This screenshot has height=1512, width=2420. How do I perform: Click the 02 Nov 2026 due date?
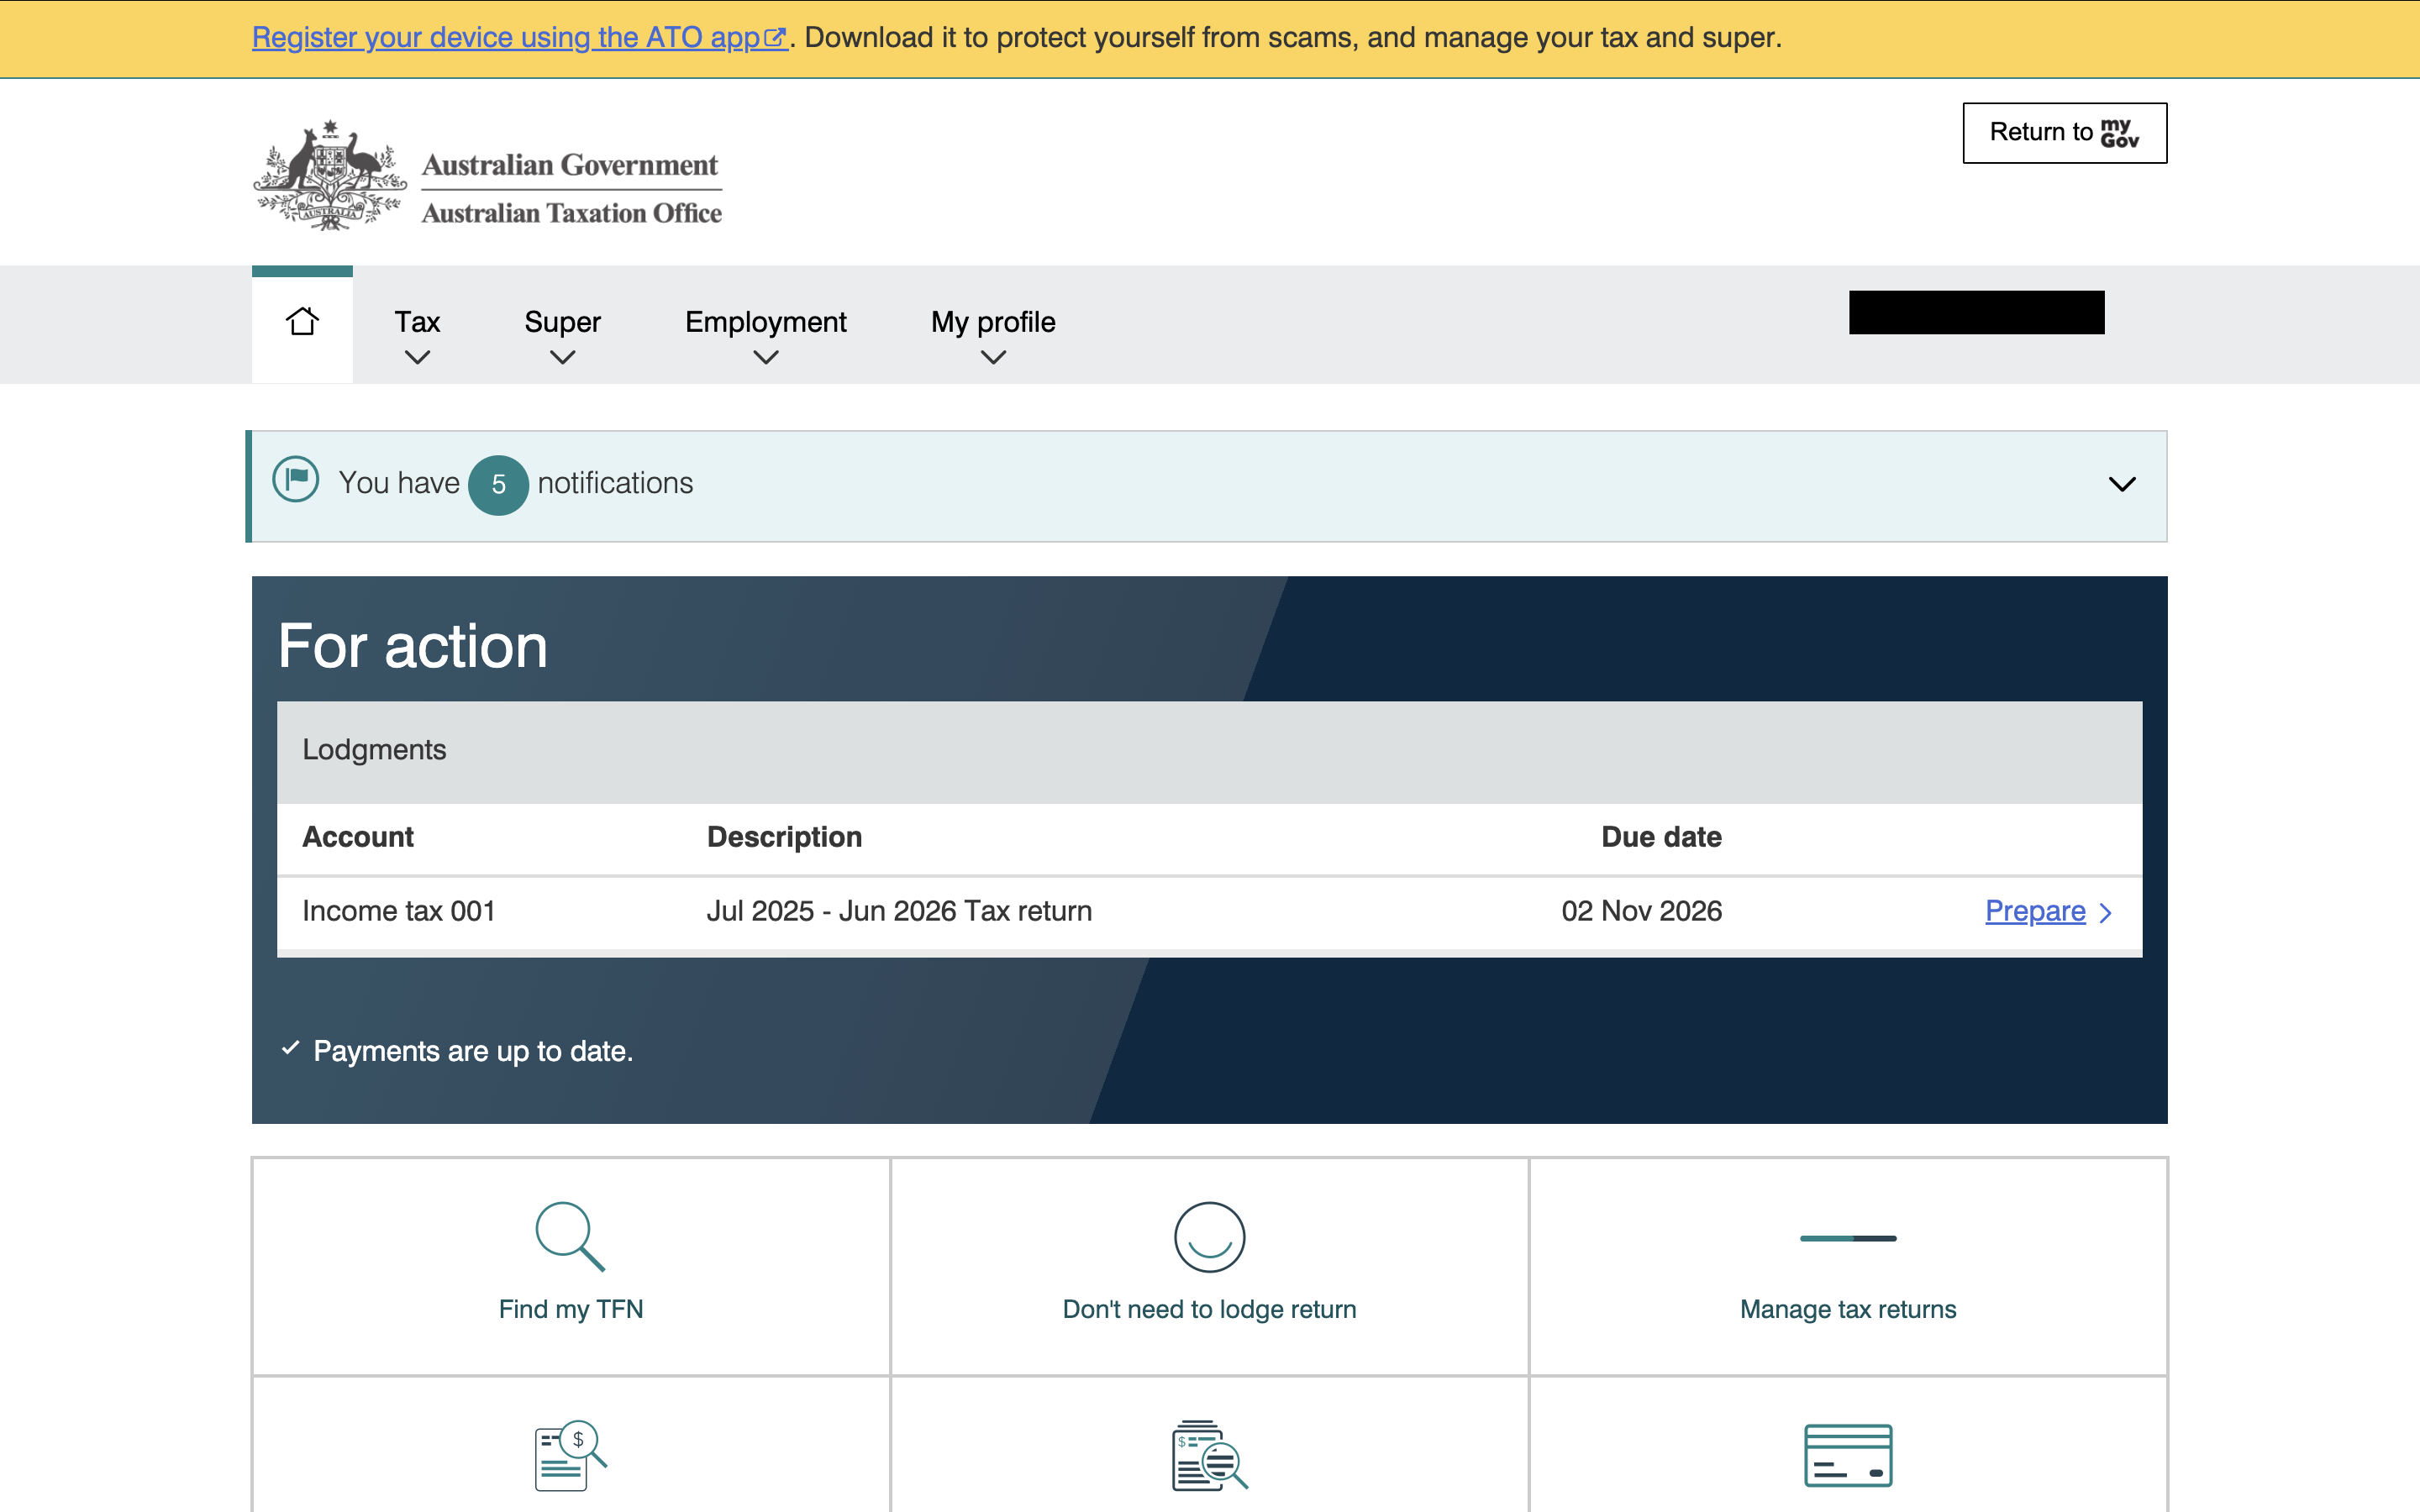pyautogui.click(x=1641, y=911)
